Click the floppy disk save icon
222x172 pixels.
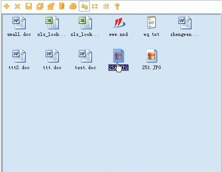point(29,6)
